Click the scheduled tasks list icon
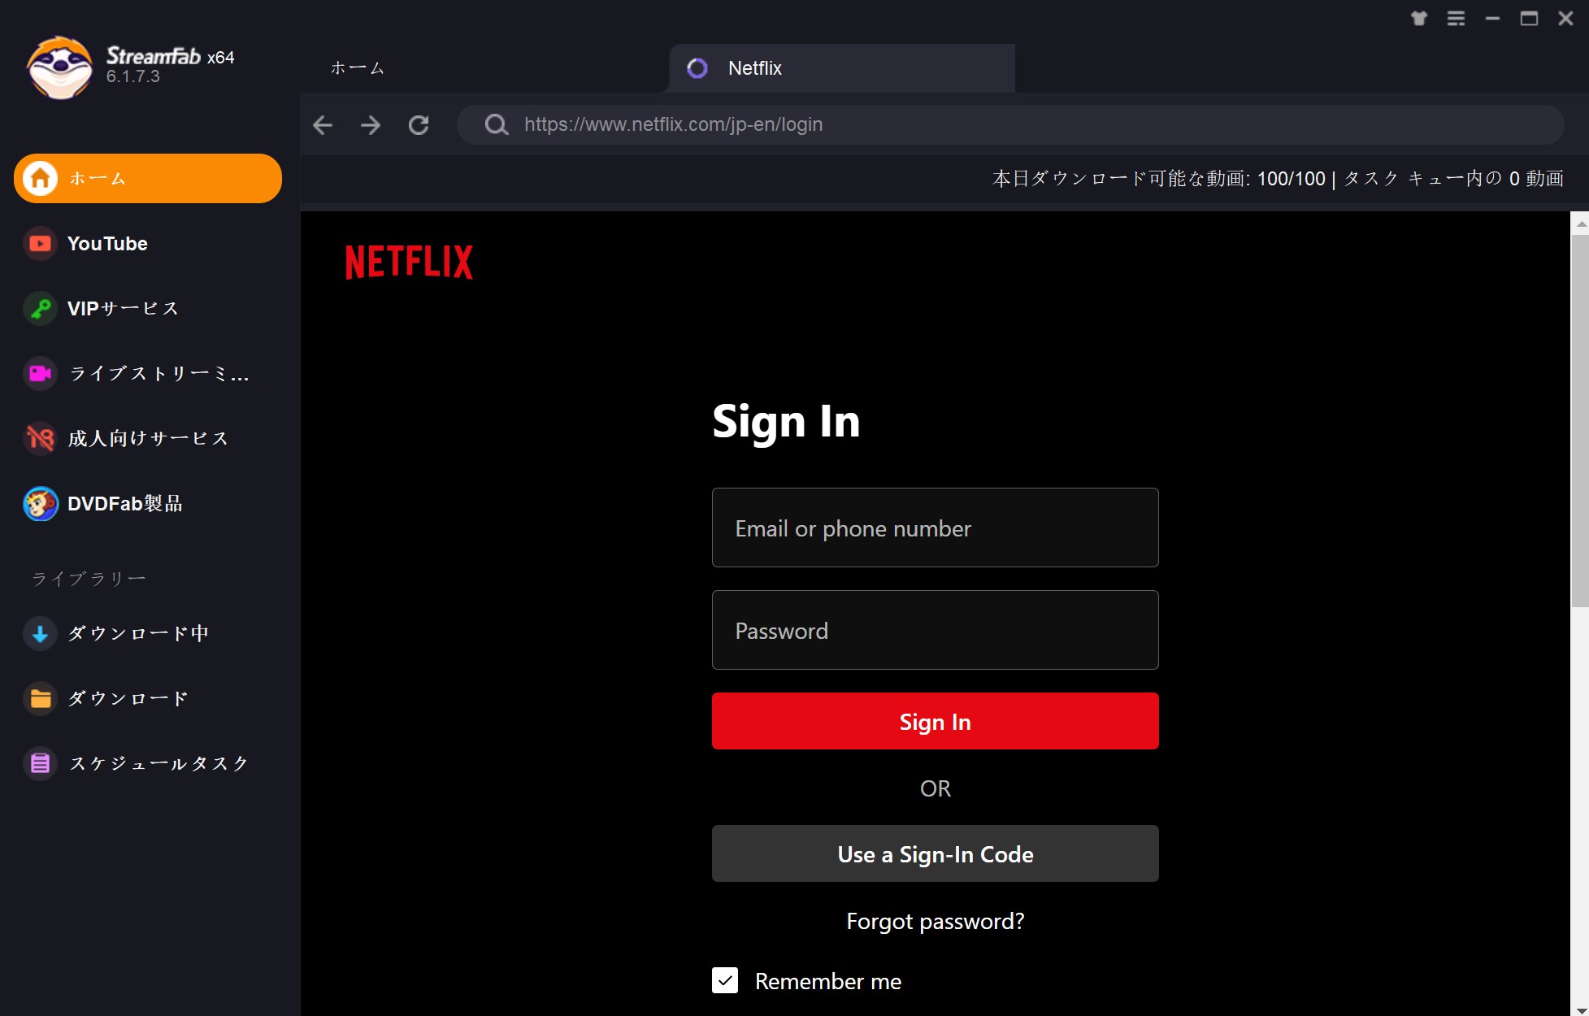Image resolution: width=1589 pixels, height=1016 pixels. pyautogui.click(x=40, y=763)
